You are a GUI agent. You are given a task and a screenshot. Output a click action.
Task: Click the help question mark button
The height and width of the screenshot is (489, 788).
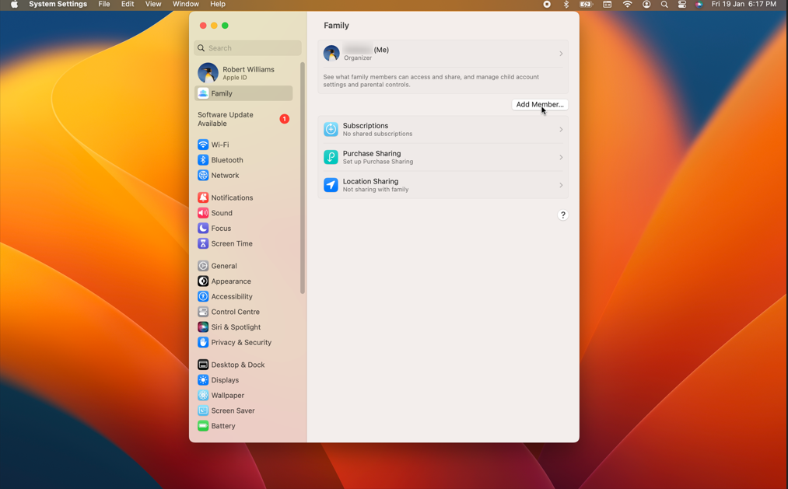[563, 215]
